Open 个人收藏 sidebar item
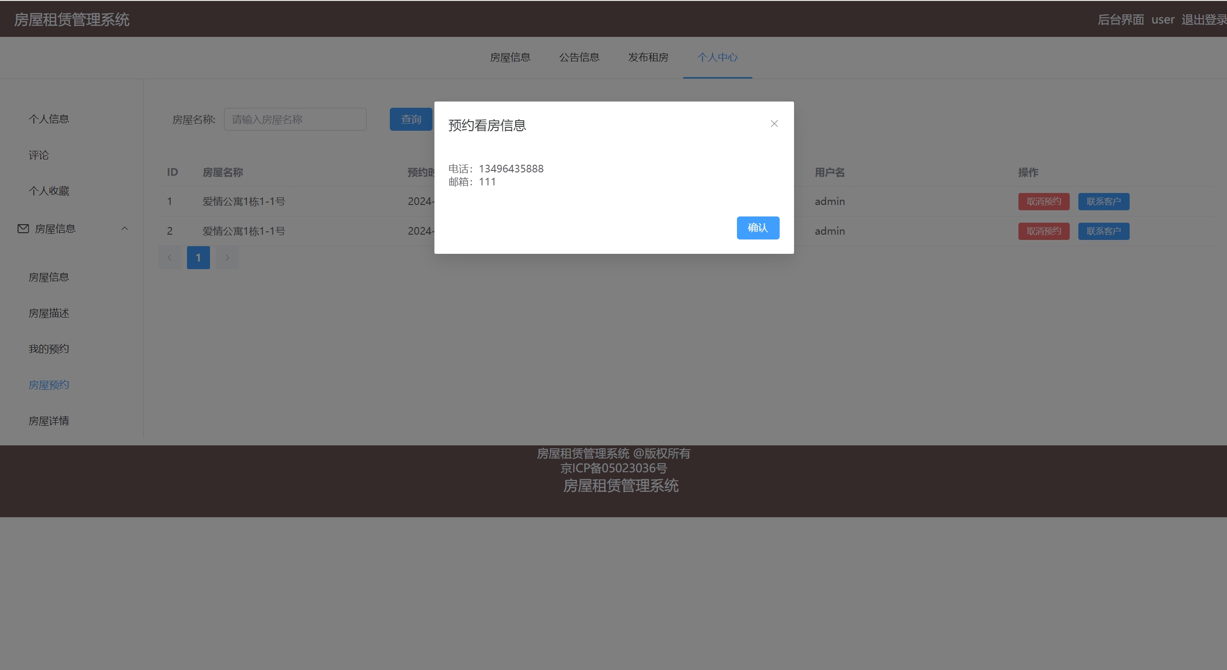This screenshot has width=1227, height=670. [49, 191]
